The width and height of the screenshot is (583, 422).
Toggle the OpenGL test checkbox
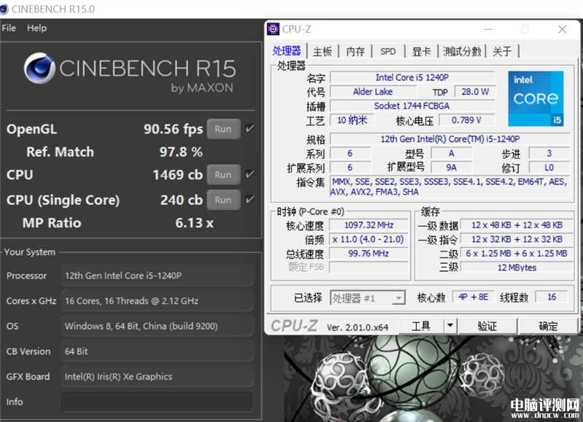point(250,129)
